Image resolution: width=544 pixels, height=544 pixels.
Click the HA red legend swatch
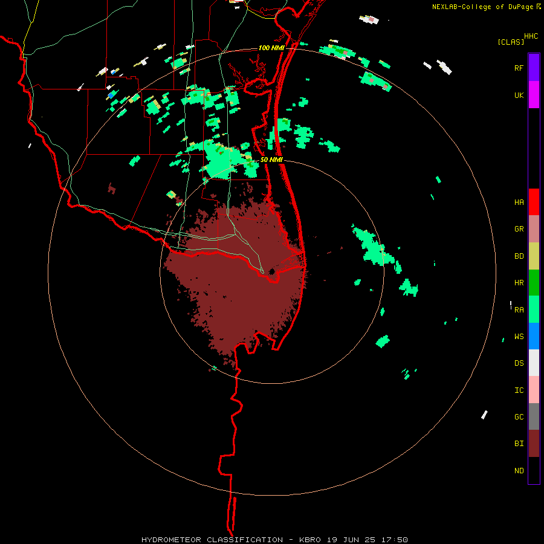pos(534,202)
